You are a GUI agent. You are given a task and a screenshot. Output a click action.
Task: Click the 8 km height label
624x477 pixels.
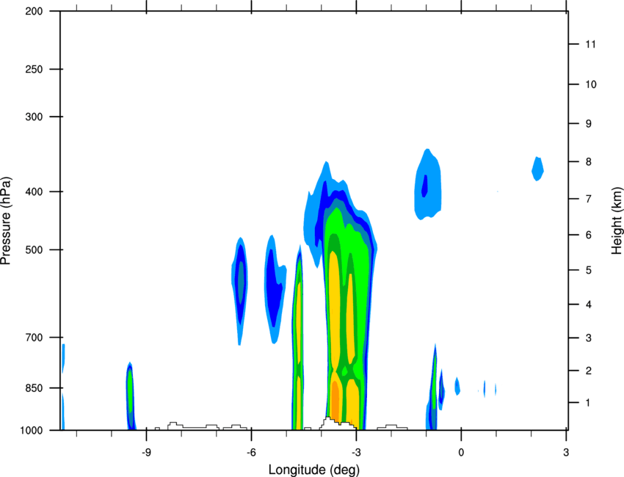click(x=589, y=161)
